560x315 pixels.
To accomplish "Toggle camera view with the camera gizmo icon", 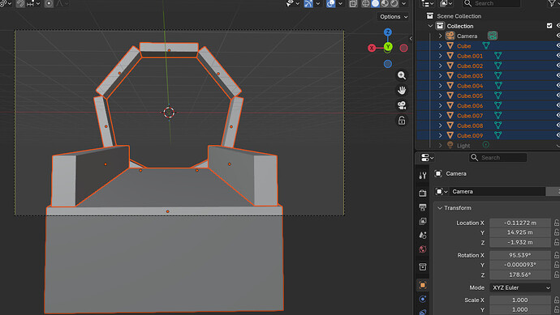I will [x=402, y=105].
